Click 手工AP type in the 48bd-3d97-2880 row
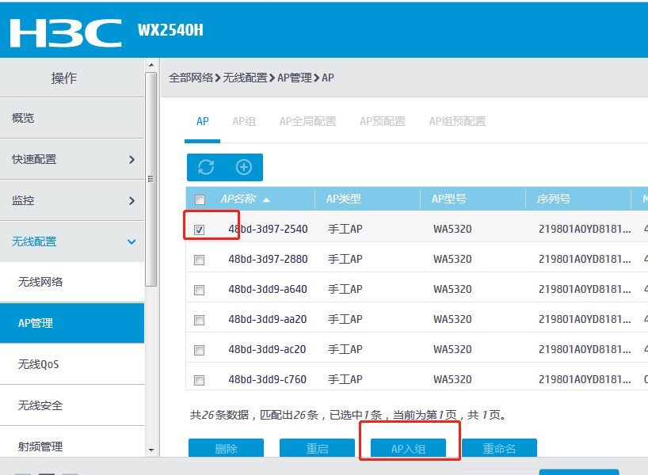The height and width of the screenshot is (475, 648). [345, 260]
